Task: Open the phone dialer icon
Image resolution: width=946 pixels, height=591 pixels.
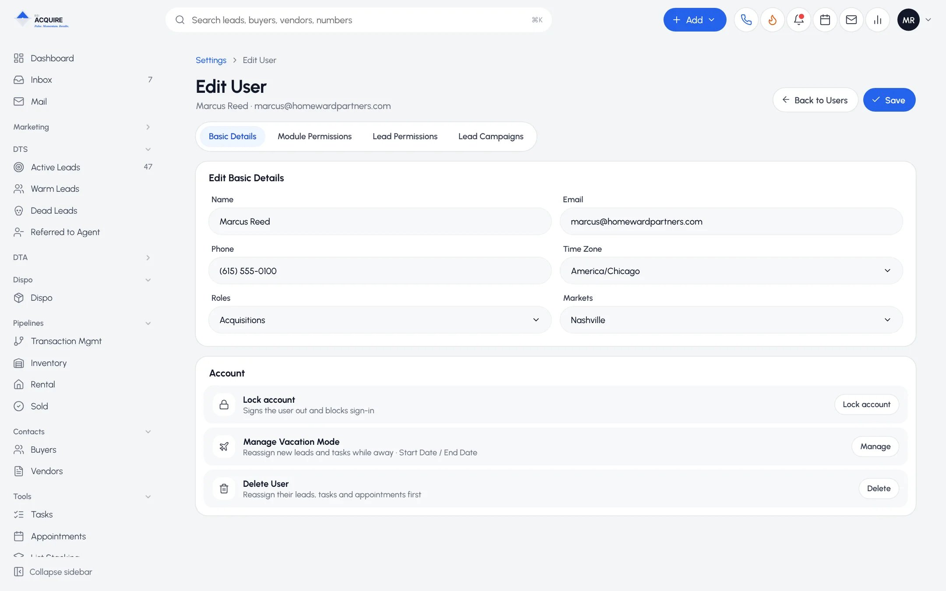Action: coord(746,20)
